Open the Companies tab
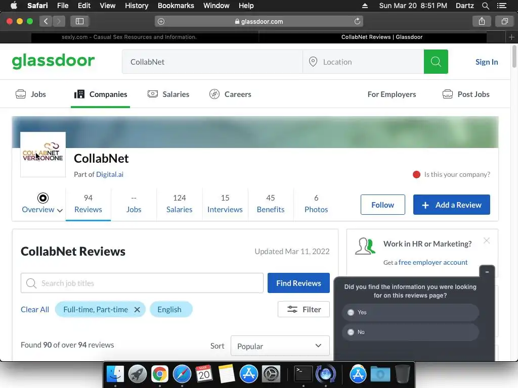 point(101,94)
